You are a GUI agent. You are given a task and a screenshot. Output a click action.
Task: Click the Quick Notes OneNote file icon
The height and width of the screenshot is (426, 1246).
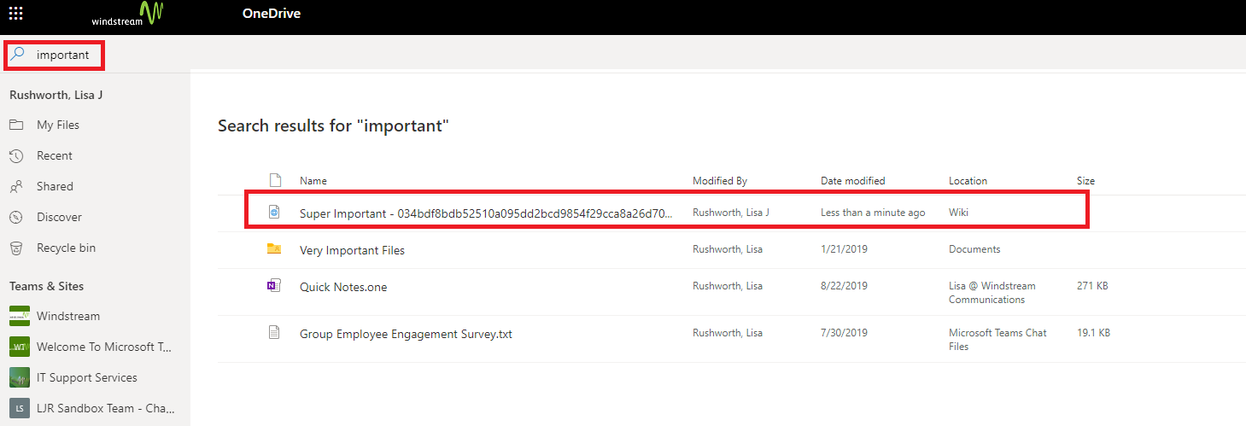coord(274,286)
